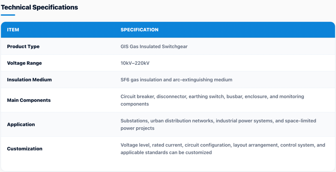This screenshot has width=336, height=172.
Task: Click the substations application description
Action: tap(218, 124)
